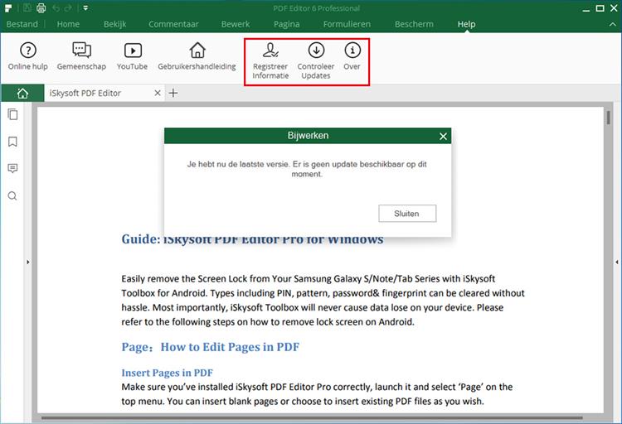Click the 'Insert Pages in PDF' subheading
The image size is (622, 424).
point(167,373)
